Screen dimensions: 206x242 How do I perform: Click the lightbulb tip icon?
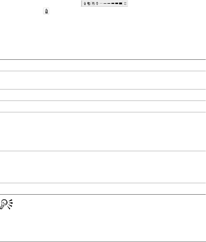click(x=6, y=204)
